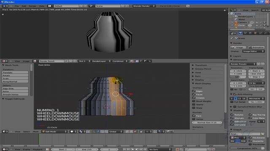This screenshot has height=151, width=270.
Task: Click the play animation button in timeline
Action: click(137, 149)
